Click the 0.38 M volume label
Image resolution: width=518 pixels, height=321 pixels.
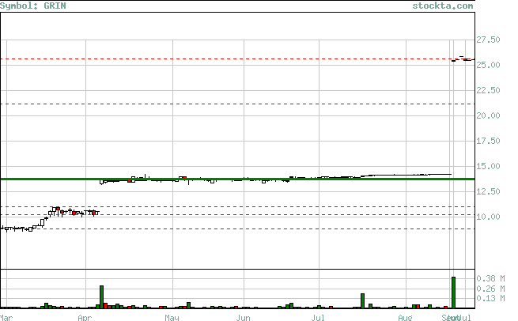(490, 279)
